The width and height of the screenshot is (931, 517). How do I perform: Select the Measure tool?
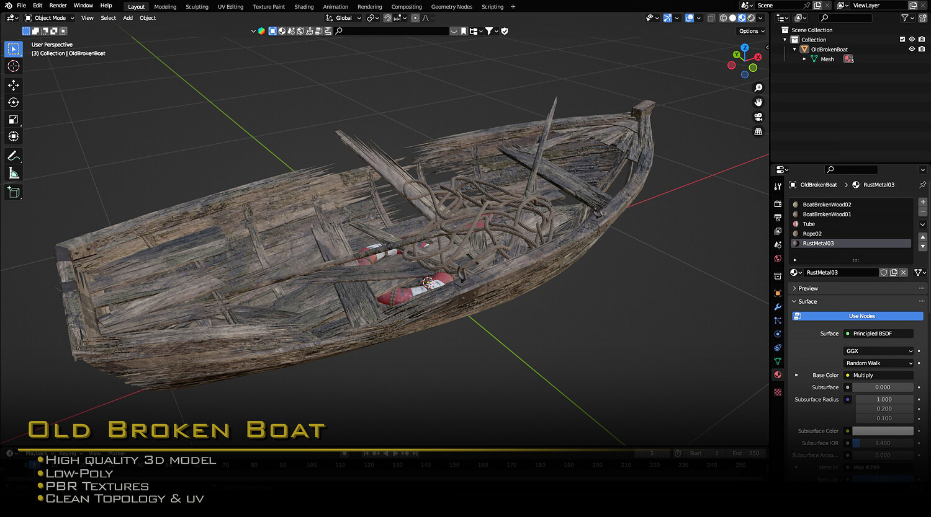click(x=14, y=174)
